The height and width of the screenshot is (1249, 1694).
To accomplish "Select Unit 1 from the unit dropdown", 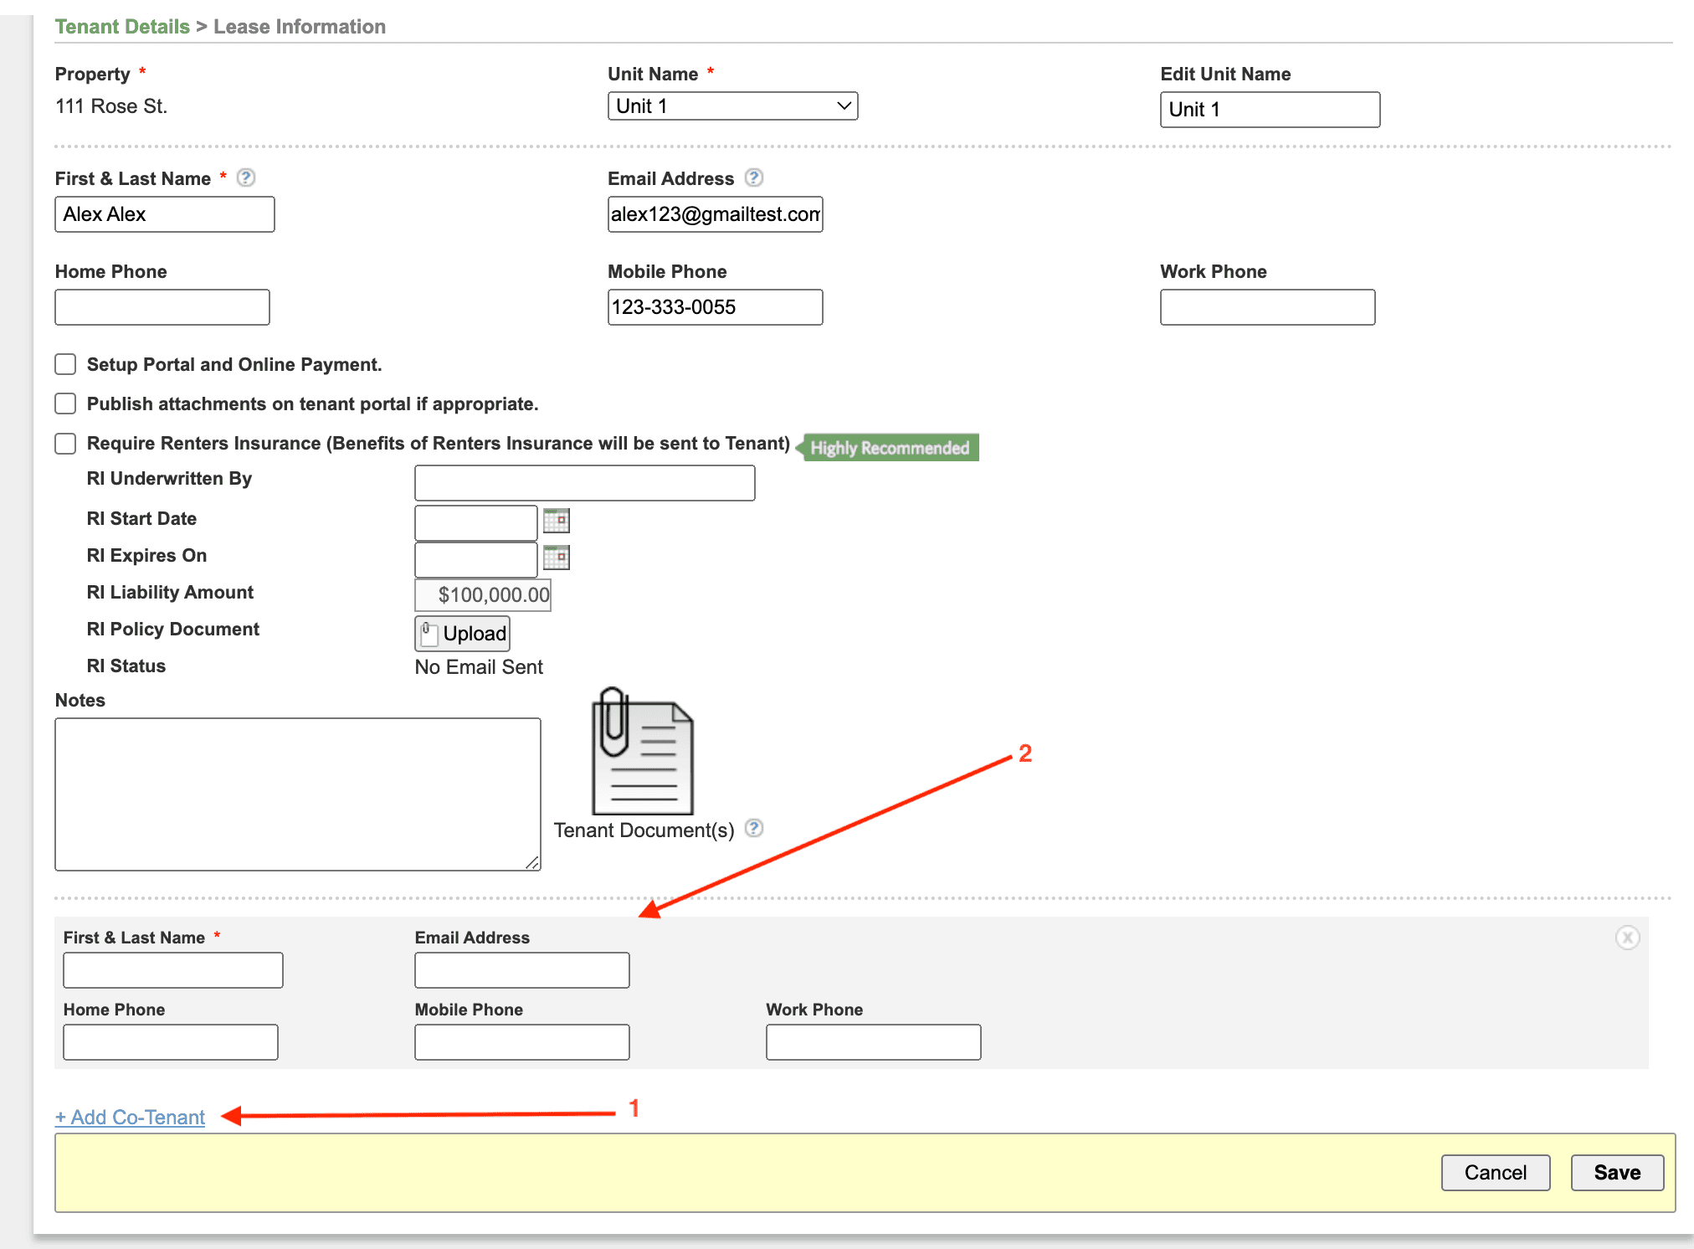I will pos(732,105).
